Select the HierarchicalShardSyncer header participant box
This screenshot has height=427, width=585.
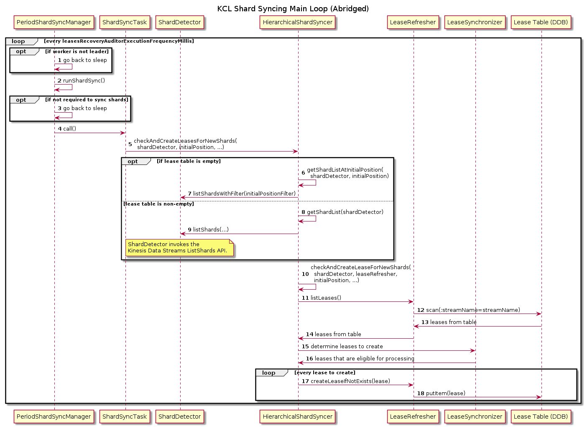[x=297, y=22]
